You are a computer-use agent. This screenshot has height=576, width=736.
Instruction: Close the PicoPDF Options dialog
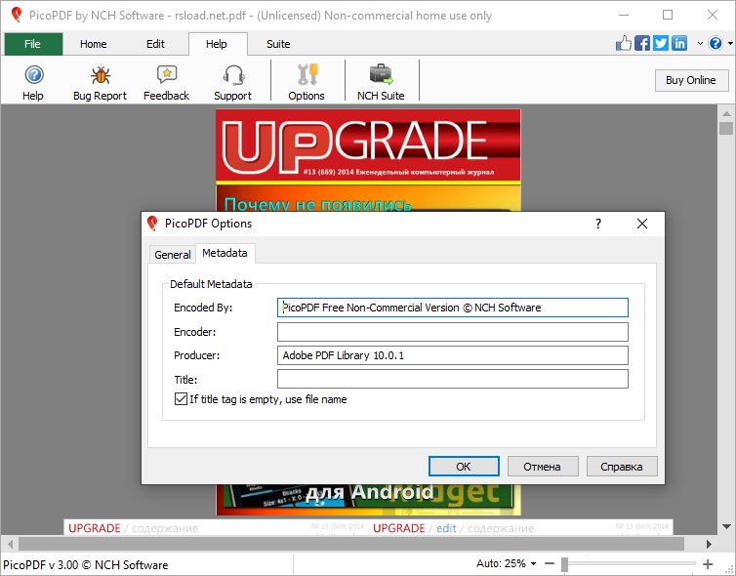click(642, 224)
